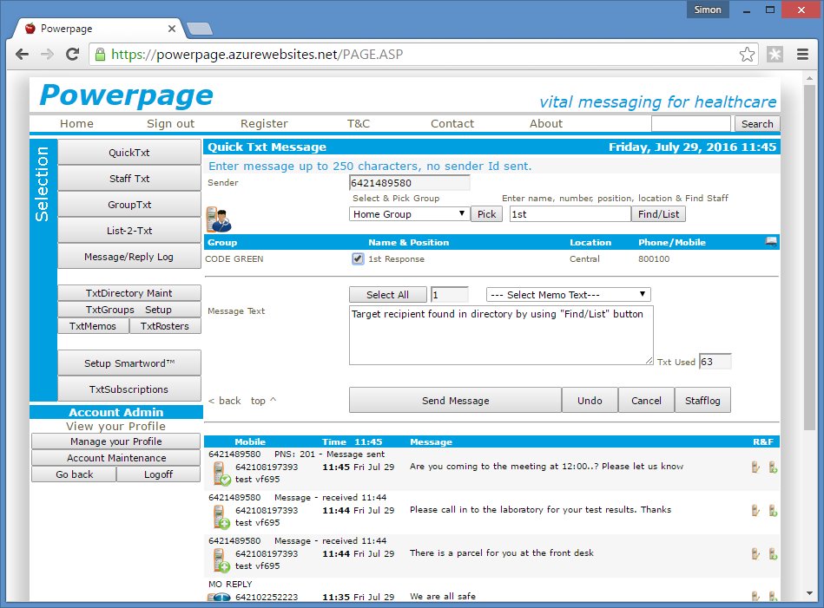Click the Find/List button
824x608 pixels.
[x=659, y=213]
